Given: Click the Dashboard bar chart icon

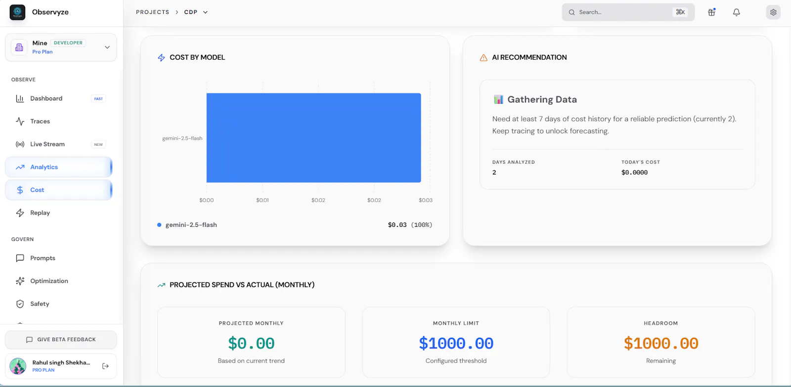Looking at the screenshot, I should point(20,98).
